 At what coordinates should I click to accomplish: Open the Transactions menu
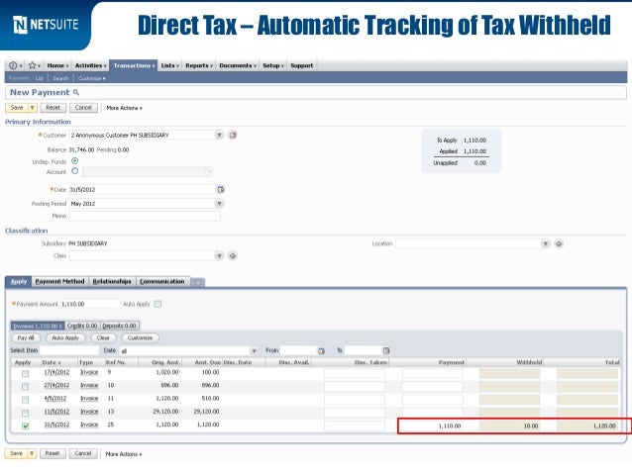tap(134, 65)
